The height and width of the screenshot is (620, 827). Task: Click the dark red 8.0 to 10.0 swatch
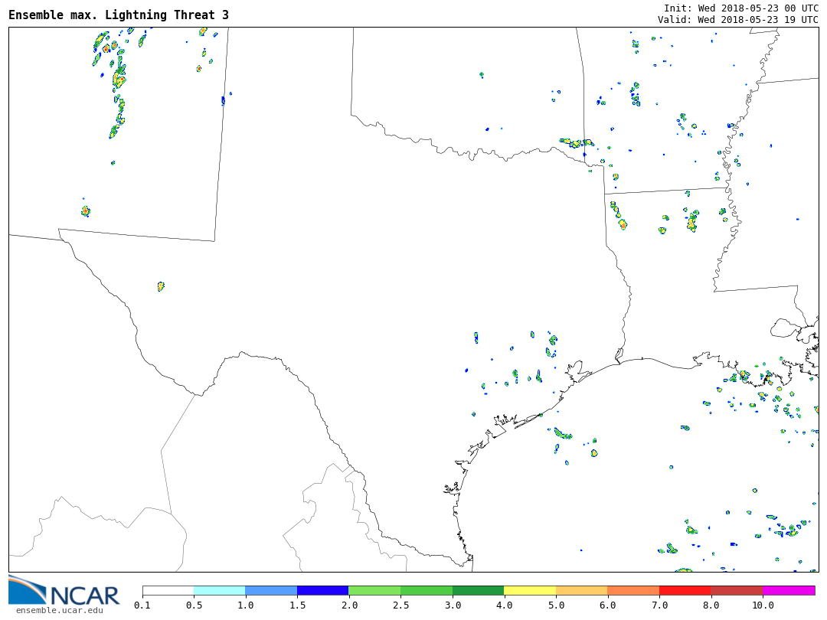pyautogui.click(x=737, y=591)
